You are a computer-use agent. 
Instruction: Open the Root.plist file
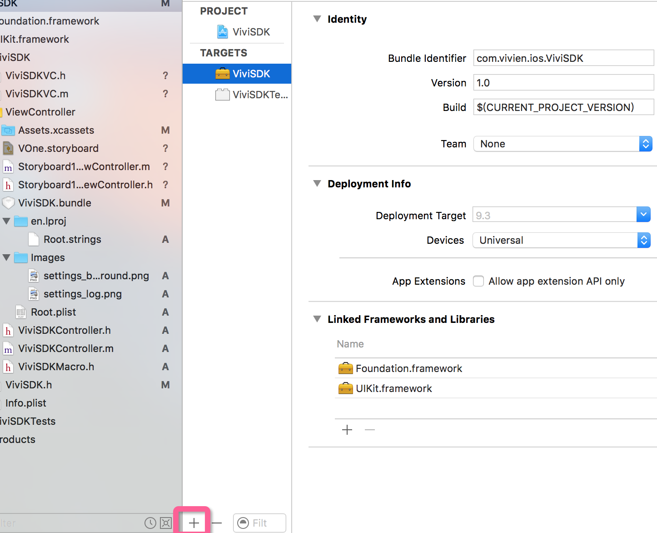tap(53, 312)
